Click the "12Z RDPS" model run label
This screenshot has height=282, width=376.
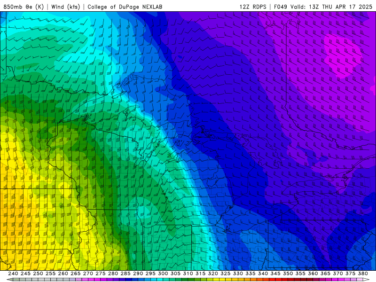pos(253,7)
